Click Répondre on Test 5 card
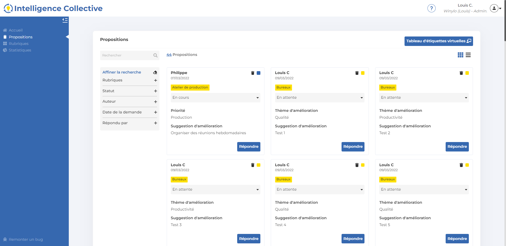 (457, 239)
